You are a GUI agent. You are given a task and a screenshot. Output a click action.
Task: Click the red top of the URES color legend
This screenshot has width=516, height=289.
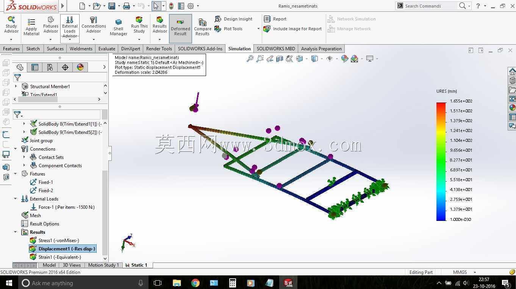(x=441, y=105)
